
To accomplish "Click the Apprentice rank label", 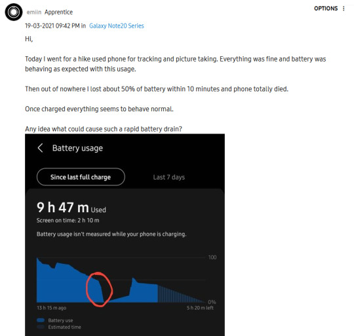I will (59, 12).
